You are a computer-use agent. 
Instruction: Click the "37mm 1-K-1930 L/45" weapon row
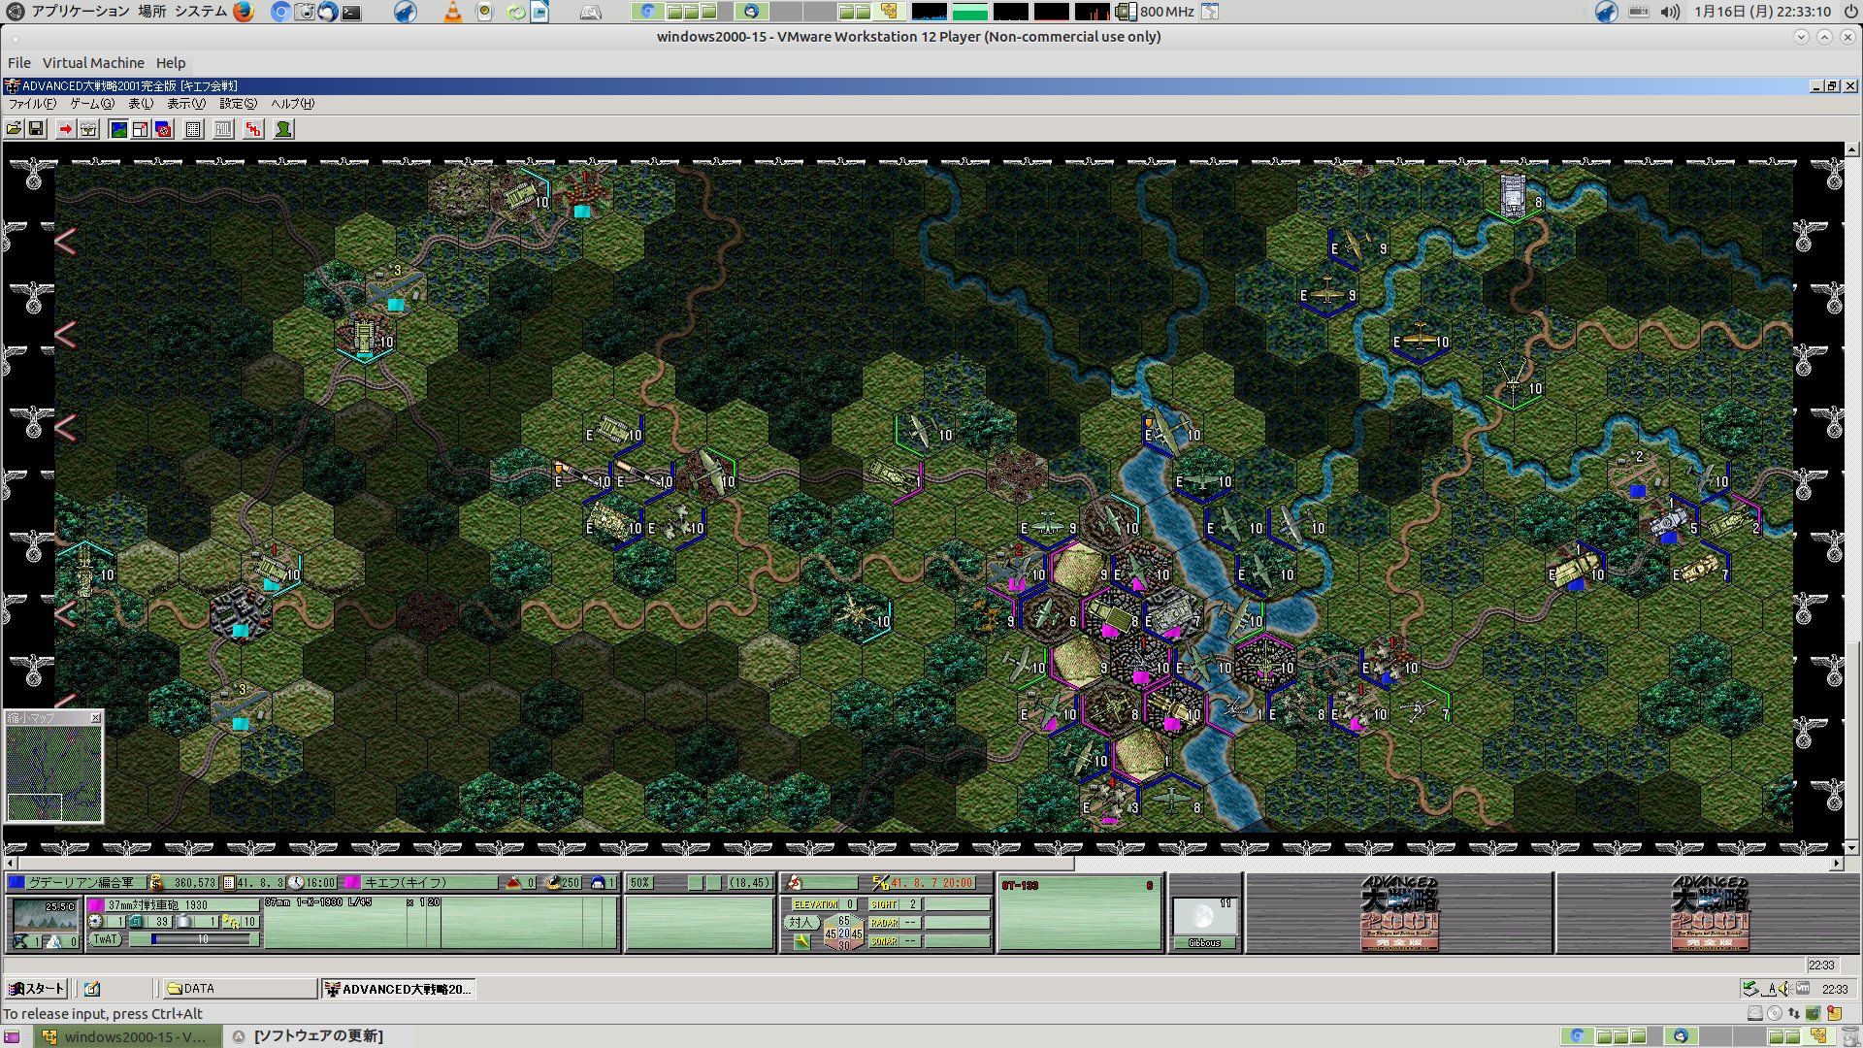(x=352, y=902)
